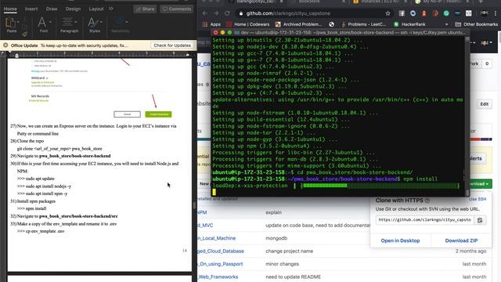
Task: Open Other Bookmarks folder
Action: pyautogui.click(x=477, y=24)
